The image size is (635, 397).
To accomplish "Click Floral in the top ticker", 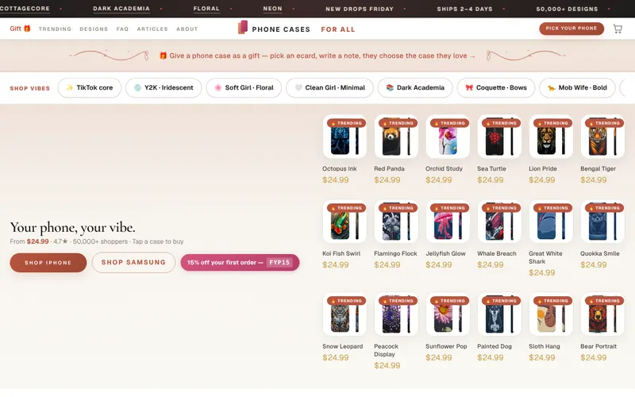I will click(206, 9).
